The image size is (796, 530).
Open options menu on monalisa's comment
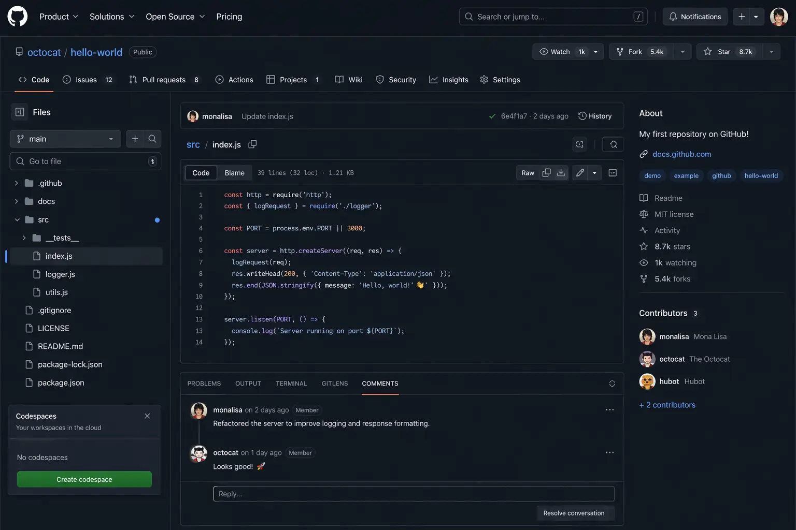609,410
